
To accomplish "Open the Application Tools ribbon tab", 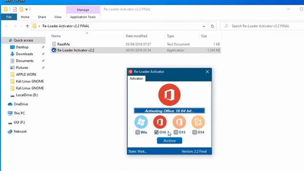I will (83, 17).
